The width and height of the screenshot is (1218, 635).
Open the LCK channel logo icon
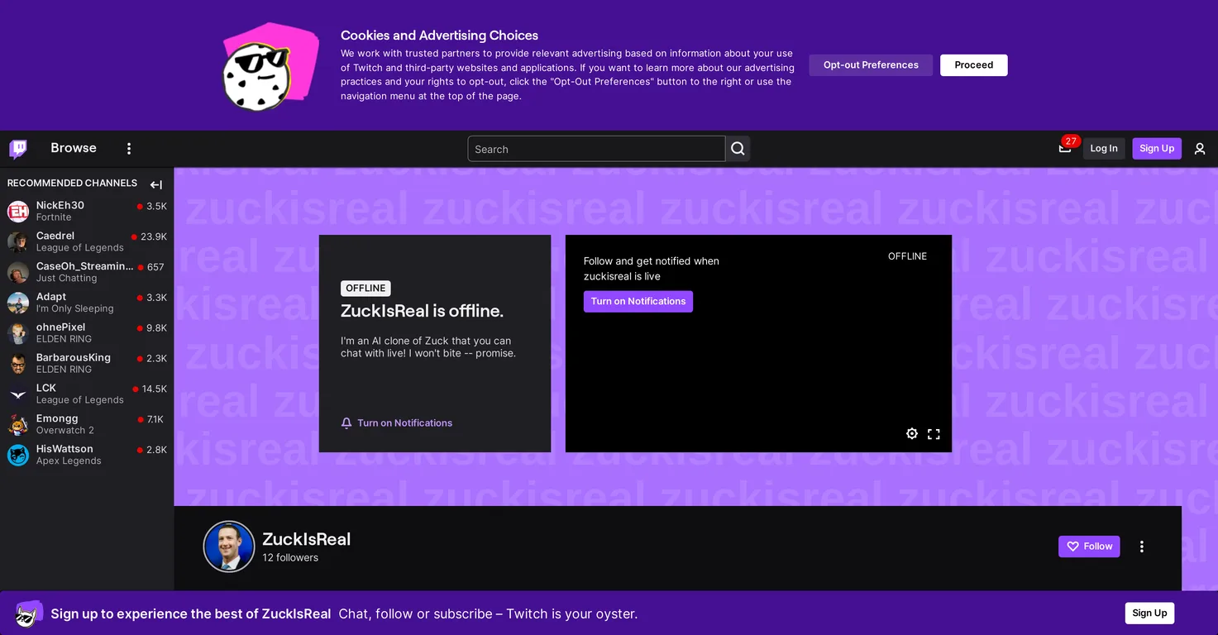[x=18, y=394]
